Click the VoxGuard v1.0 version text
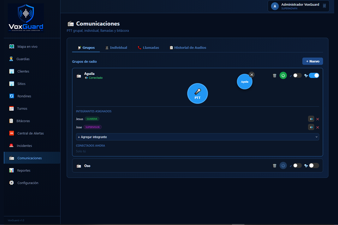This screenshot has width=338, height=225. coord(16,220)
